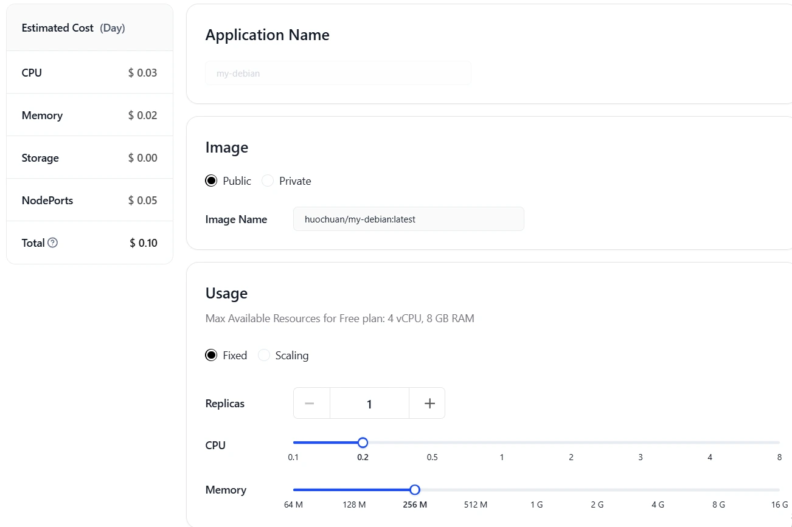This screenshot has width=792, height=527.
Task: Set Memory slider to 1 G
Action: (537, 490)
